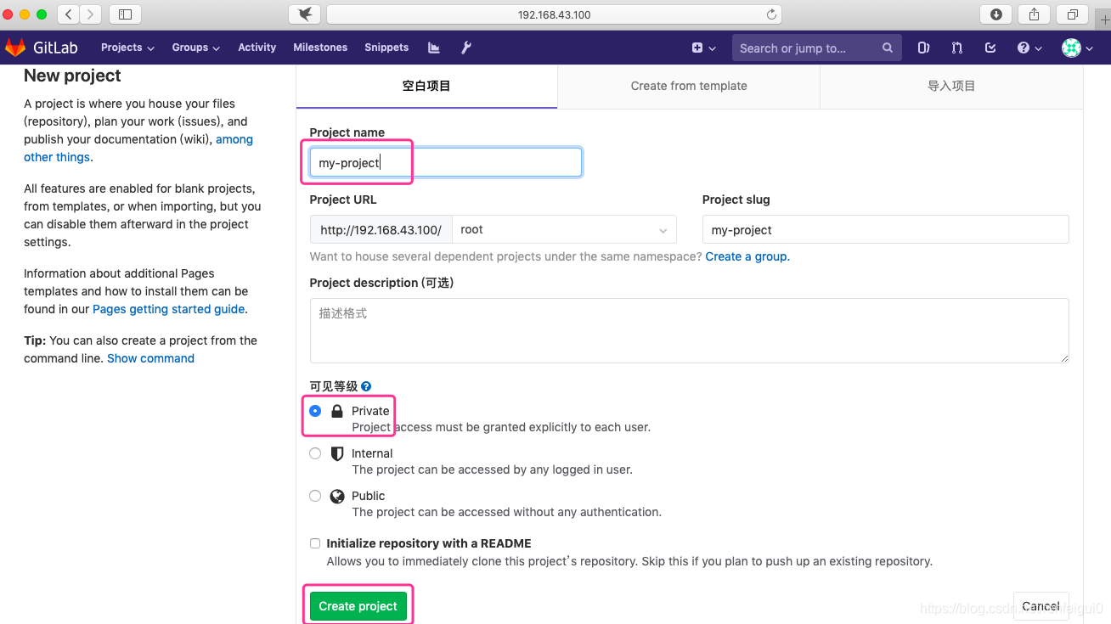Open the GitLab home logo
Screen dimensions: 1111x624
click(x=42, y=48)
